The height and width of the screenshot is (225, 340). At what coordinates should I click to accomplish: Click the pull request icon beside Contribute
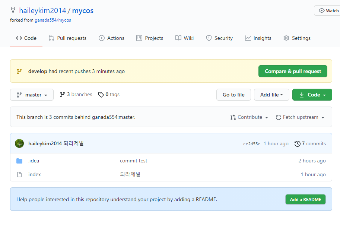tap(233, 117)
